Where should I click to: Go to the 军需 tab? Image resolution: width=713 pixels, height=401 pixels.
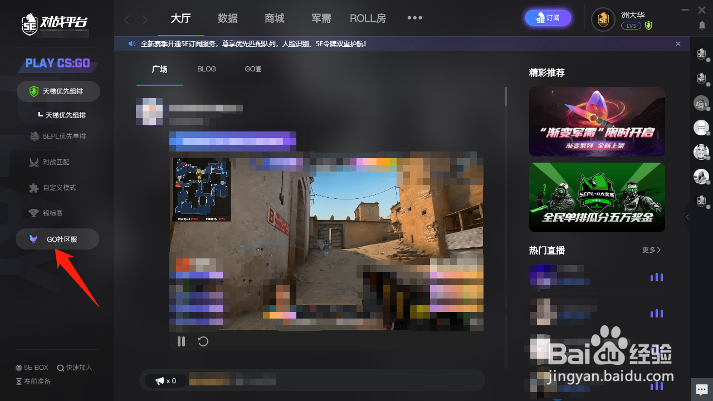pos(322,18)
